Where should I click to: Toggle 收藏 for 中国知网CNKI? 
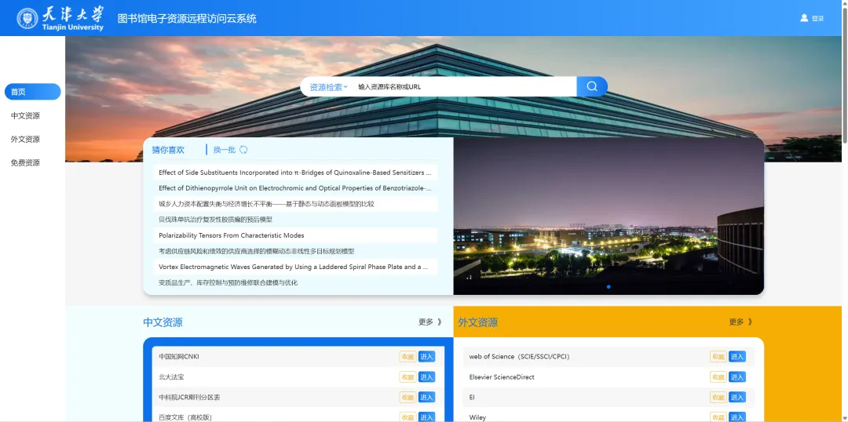(x=408, y=357)
